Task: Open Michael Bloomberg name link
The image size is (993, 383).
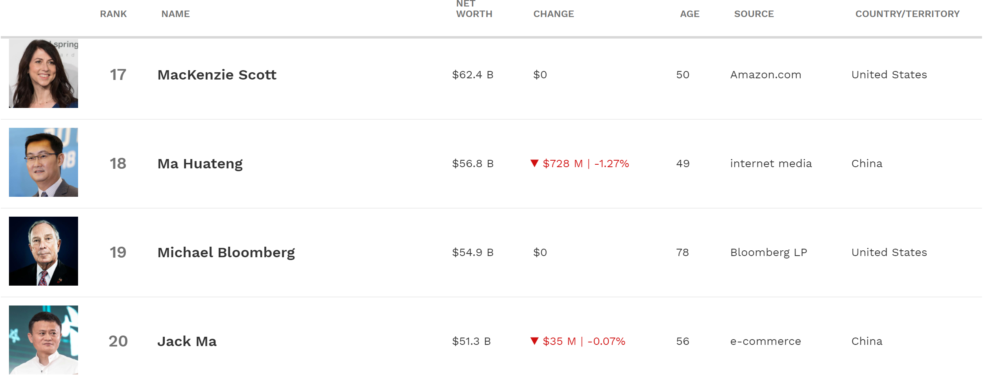Action: click(x=226, y=253)
